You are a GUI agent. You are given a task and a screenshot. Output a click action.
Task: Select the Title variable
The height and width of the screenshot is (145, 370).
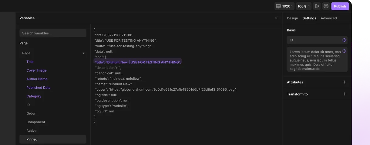[x=30, y=62]
